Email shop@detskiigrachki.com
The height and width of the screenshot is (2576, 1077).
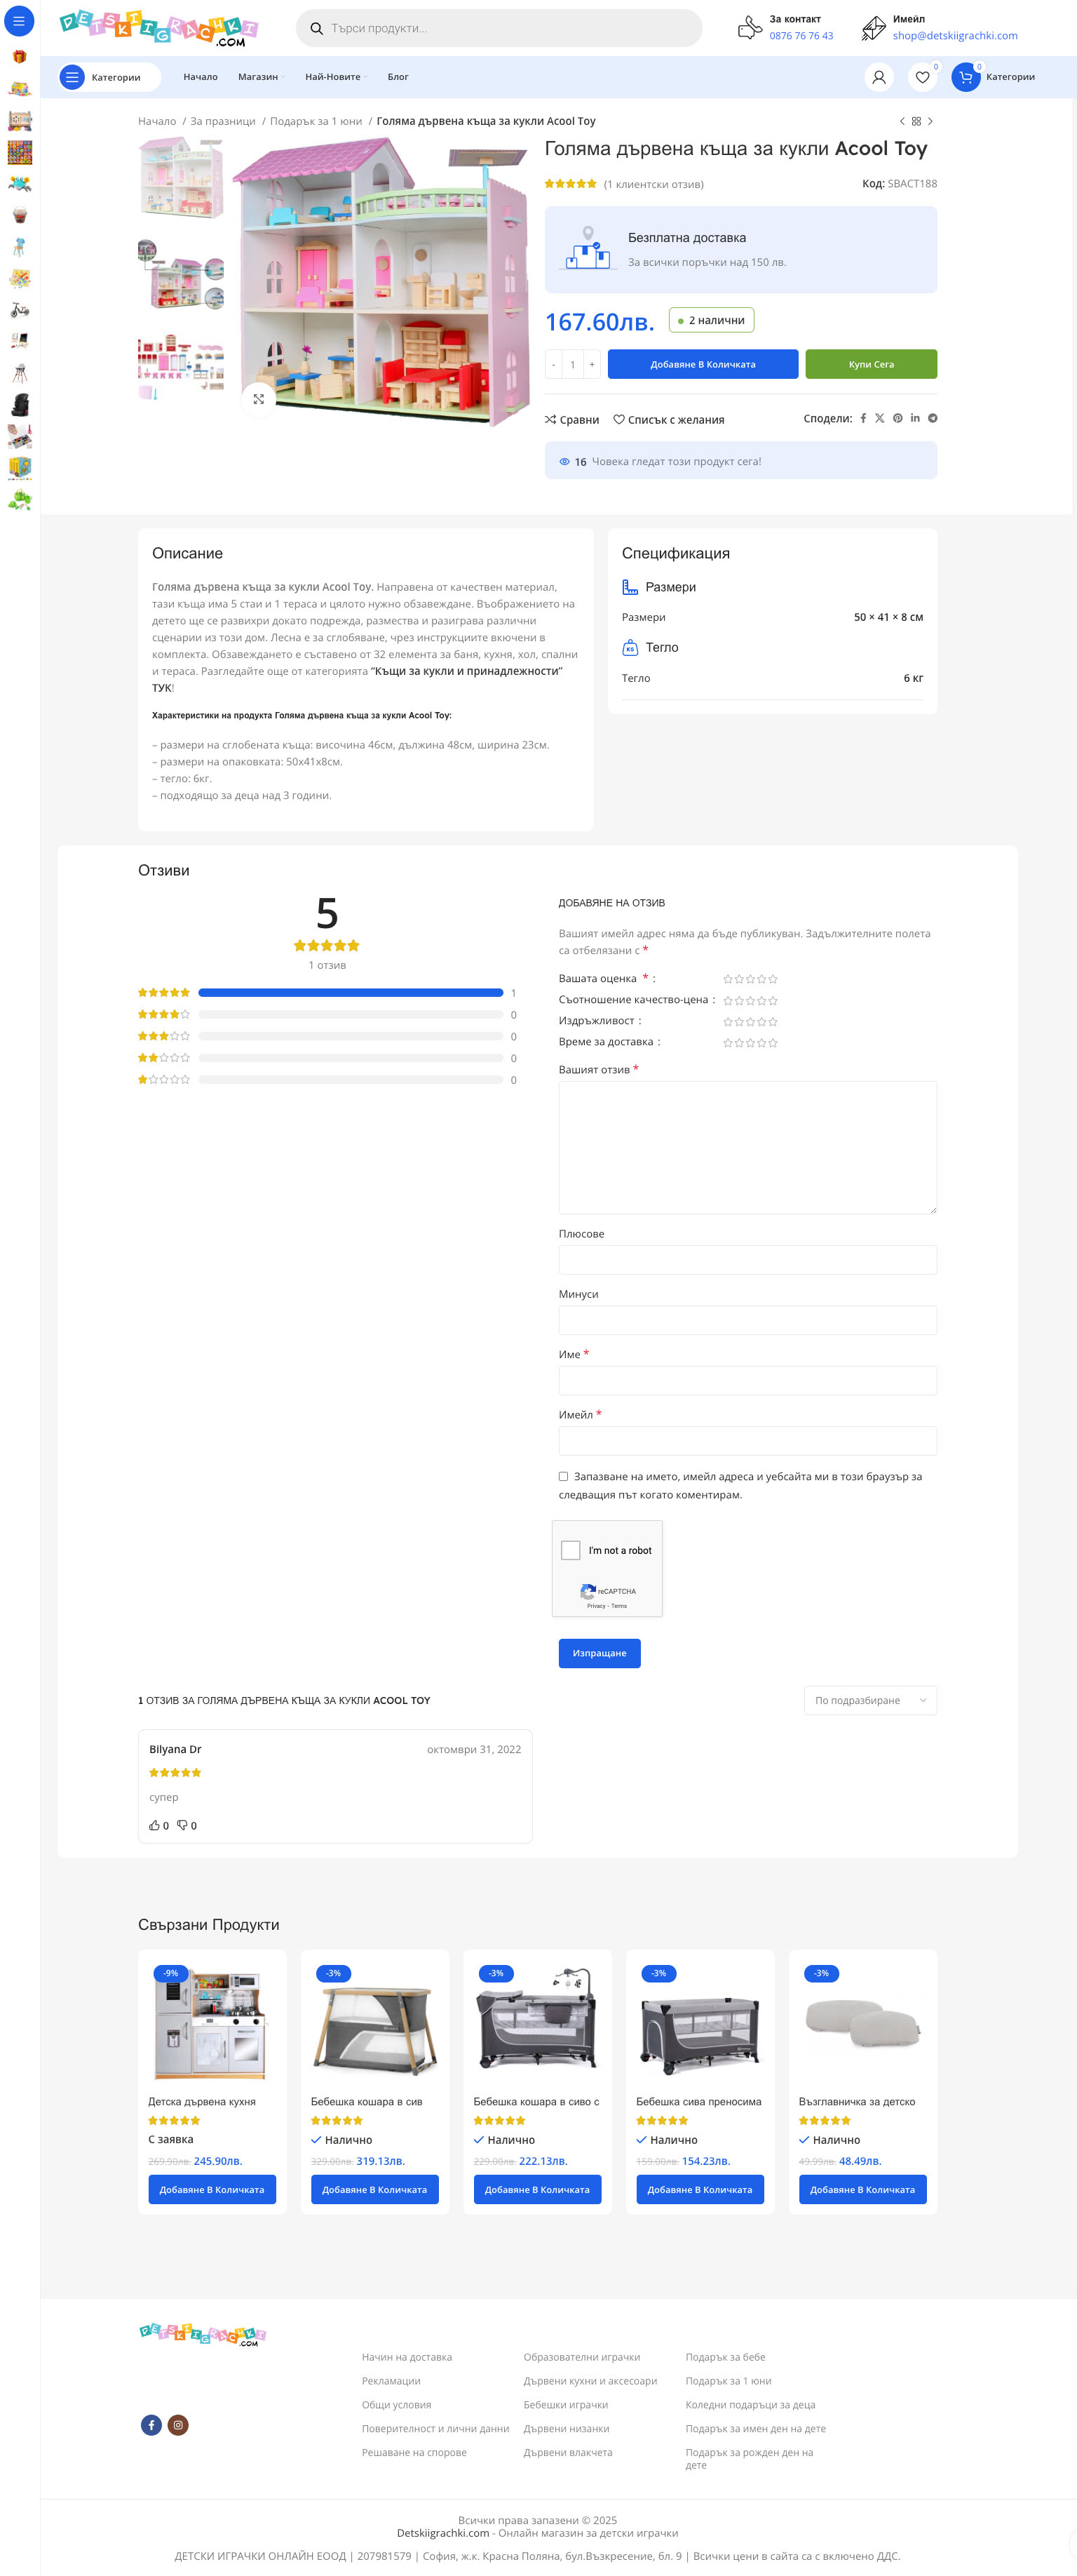pyautogui.click(x=955, y=36)
